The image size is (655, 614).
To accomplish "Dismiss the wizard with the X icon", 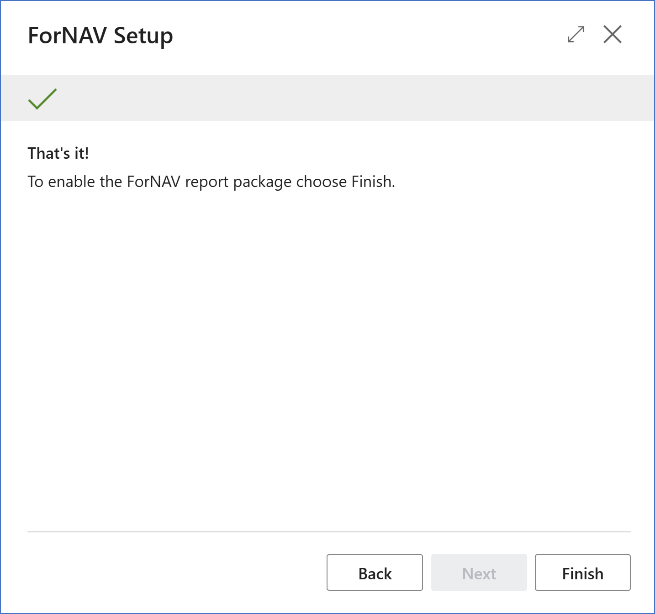I will coord(613,34).
